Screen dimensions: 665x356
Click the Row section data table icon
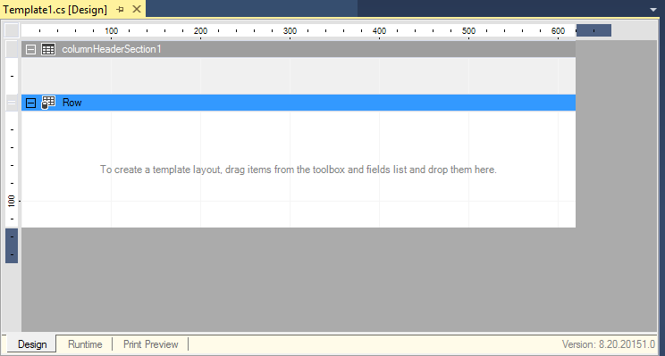pyautogui.click(x=48, y=103)
